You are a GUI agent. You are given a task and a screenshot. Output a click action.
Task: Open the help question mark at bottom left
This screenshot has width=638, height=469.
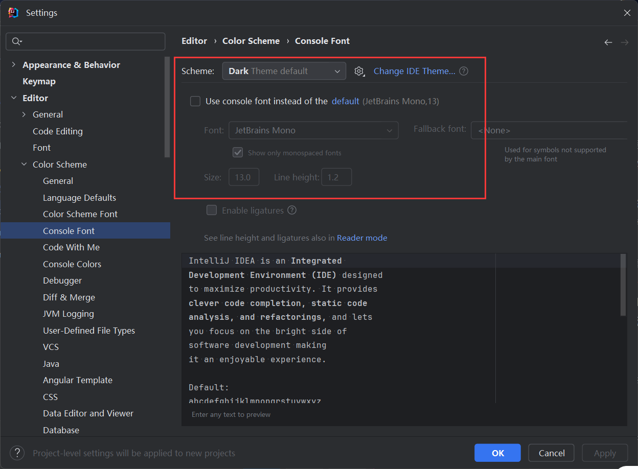click(17, 453)
